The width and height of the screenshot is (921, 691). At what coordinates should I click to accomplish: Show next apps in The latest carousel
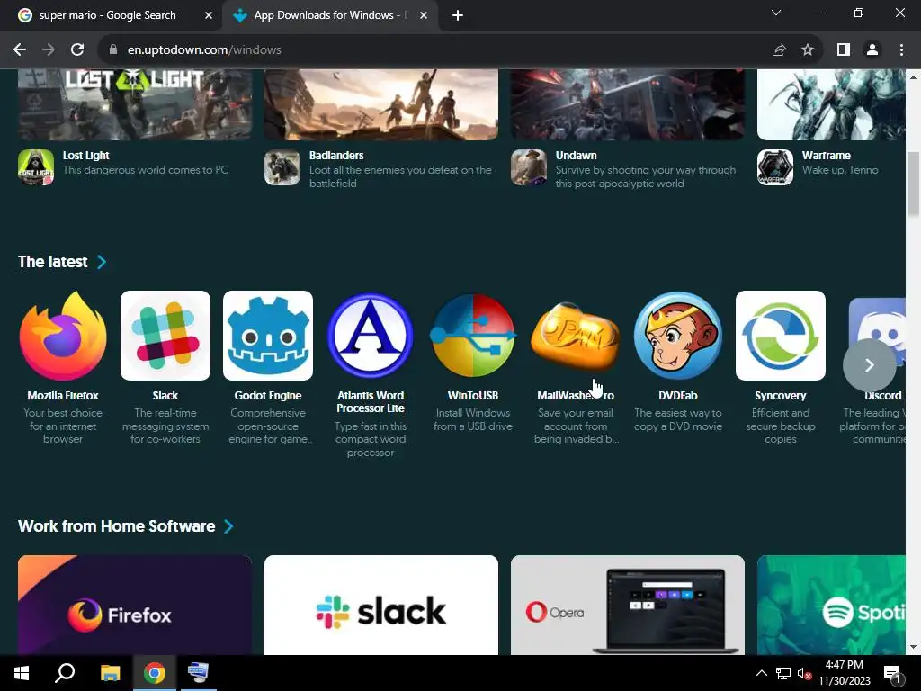[870, 365]
